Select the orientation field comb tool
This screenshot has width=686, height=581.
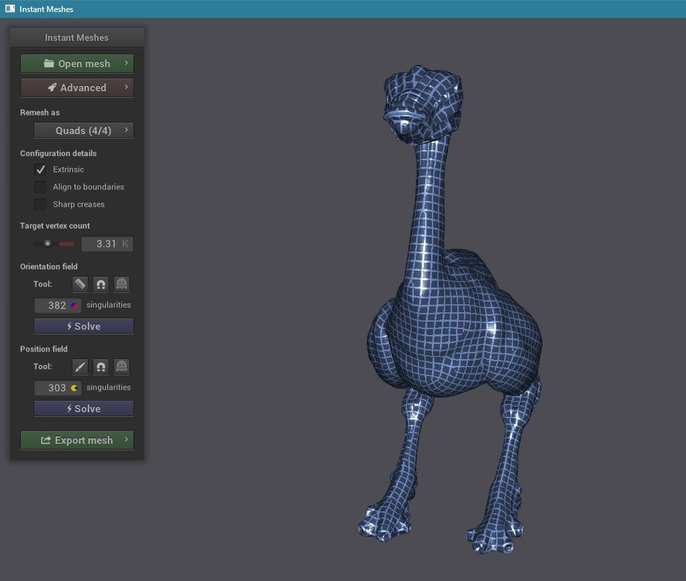pos(80,284)
